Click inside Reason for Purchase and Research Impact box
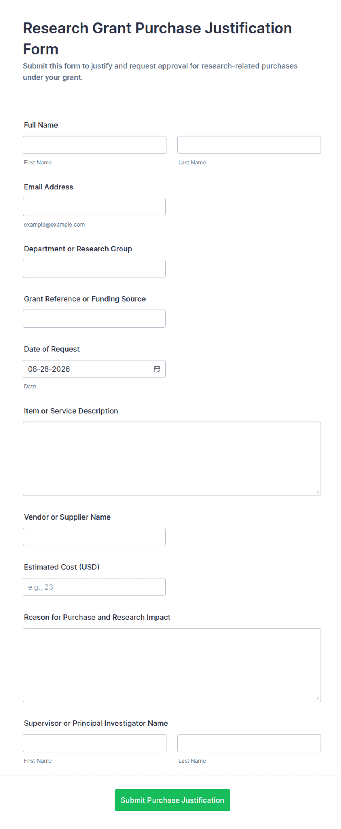This screenshot has width=341, height=829. click(x=172, y=665)
